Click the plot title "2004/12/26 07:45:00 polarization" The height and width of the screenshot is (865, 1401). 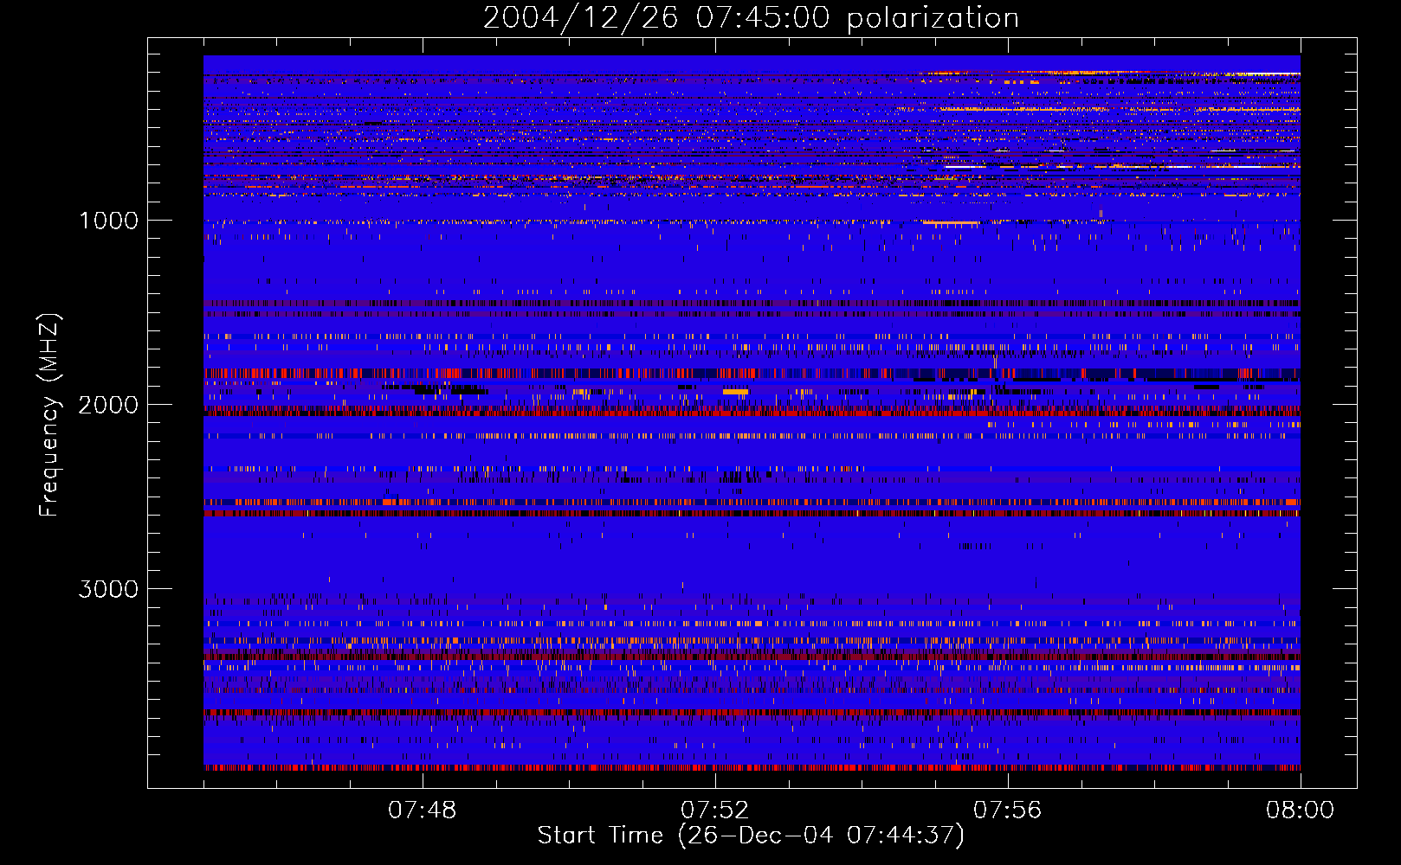tap(751, 18)
